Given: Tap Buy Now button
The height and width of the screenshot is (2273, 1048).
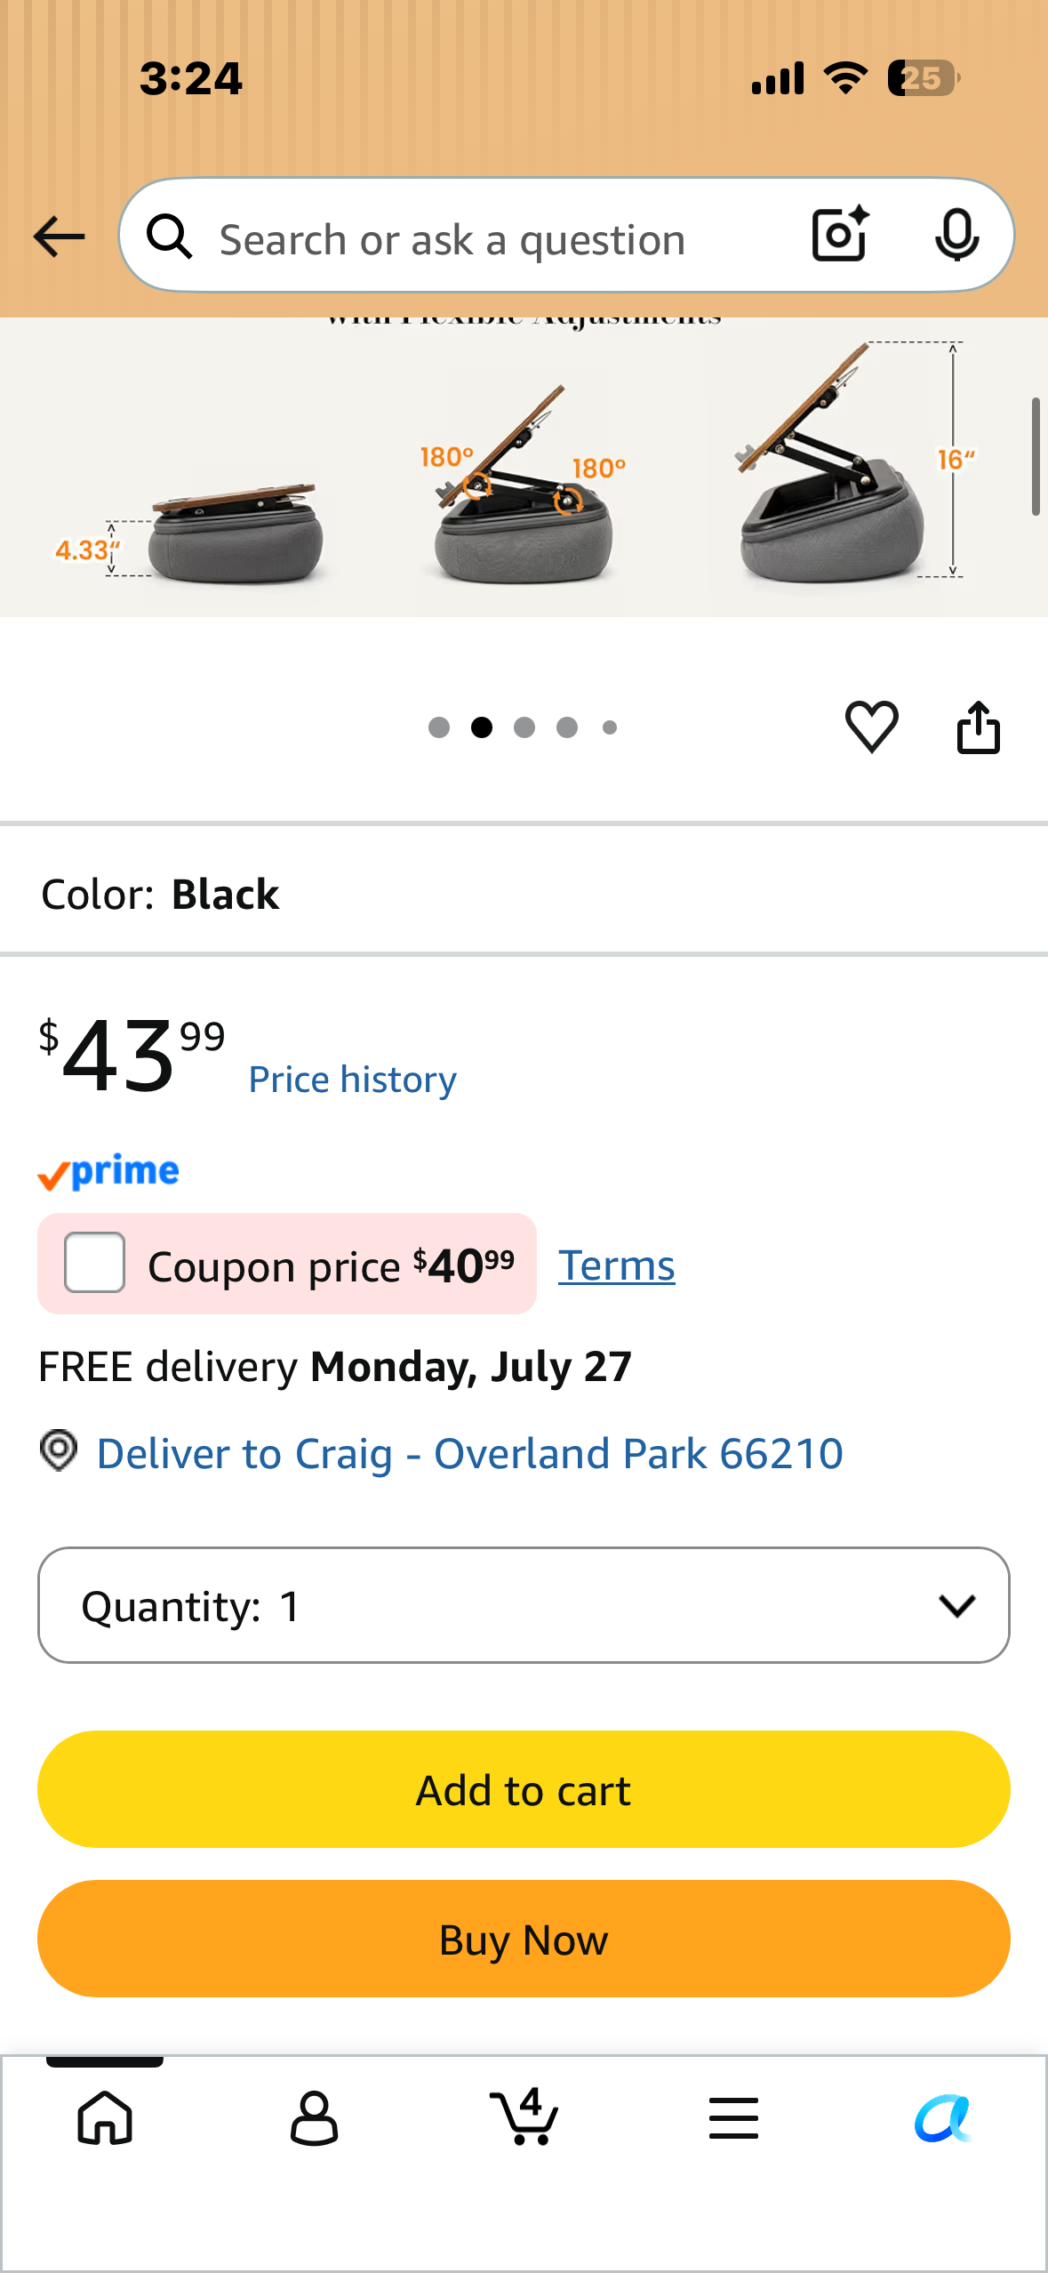Looking at the screenshot, I should (524, 1939).
